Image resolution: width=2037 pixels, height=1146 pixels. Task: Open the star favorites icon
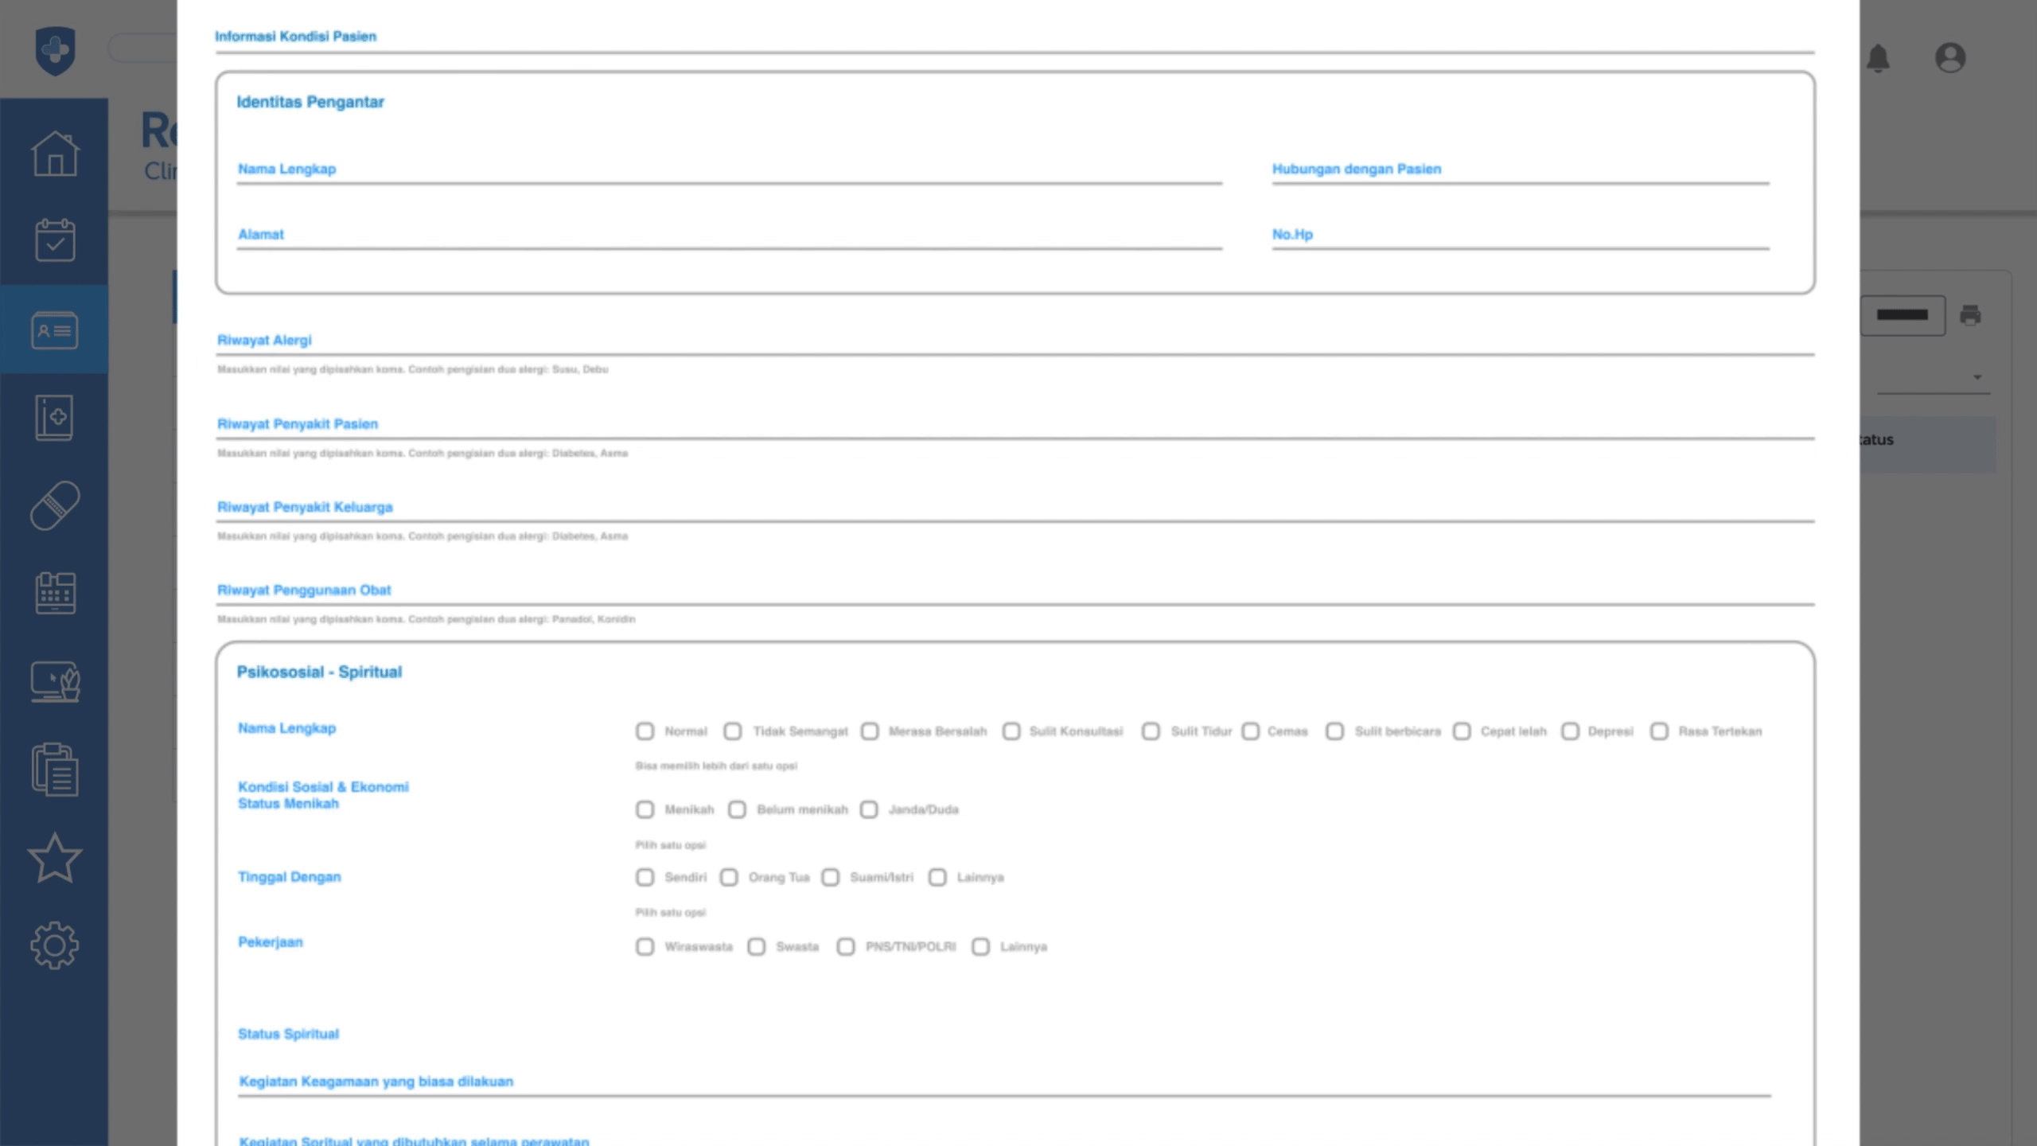(x=55, y=857)
